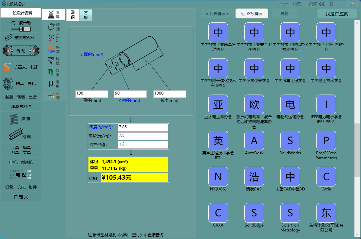Open the 质量 (mass) calculator
361x239 pixels.
coord(54,14)
